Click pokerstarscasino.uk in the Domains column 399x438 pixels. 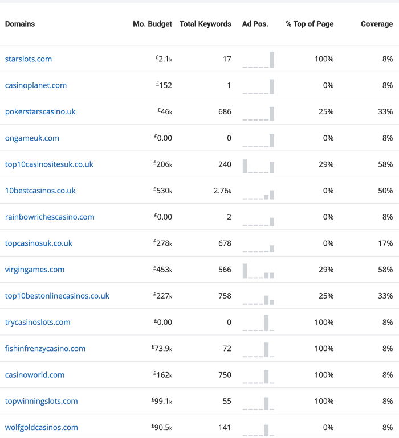pyautogui.click(x=40, y=111)
